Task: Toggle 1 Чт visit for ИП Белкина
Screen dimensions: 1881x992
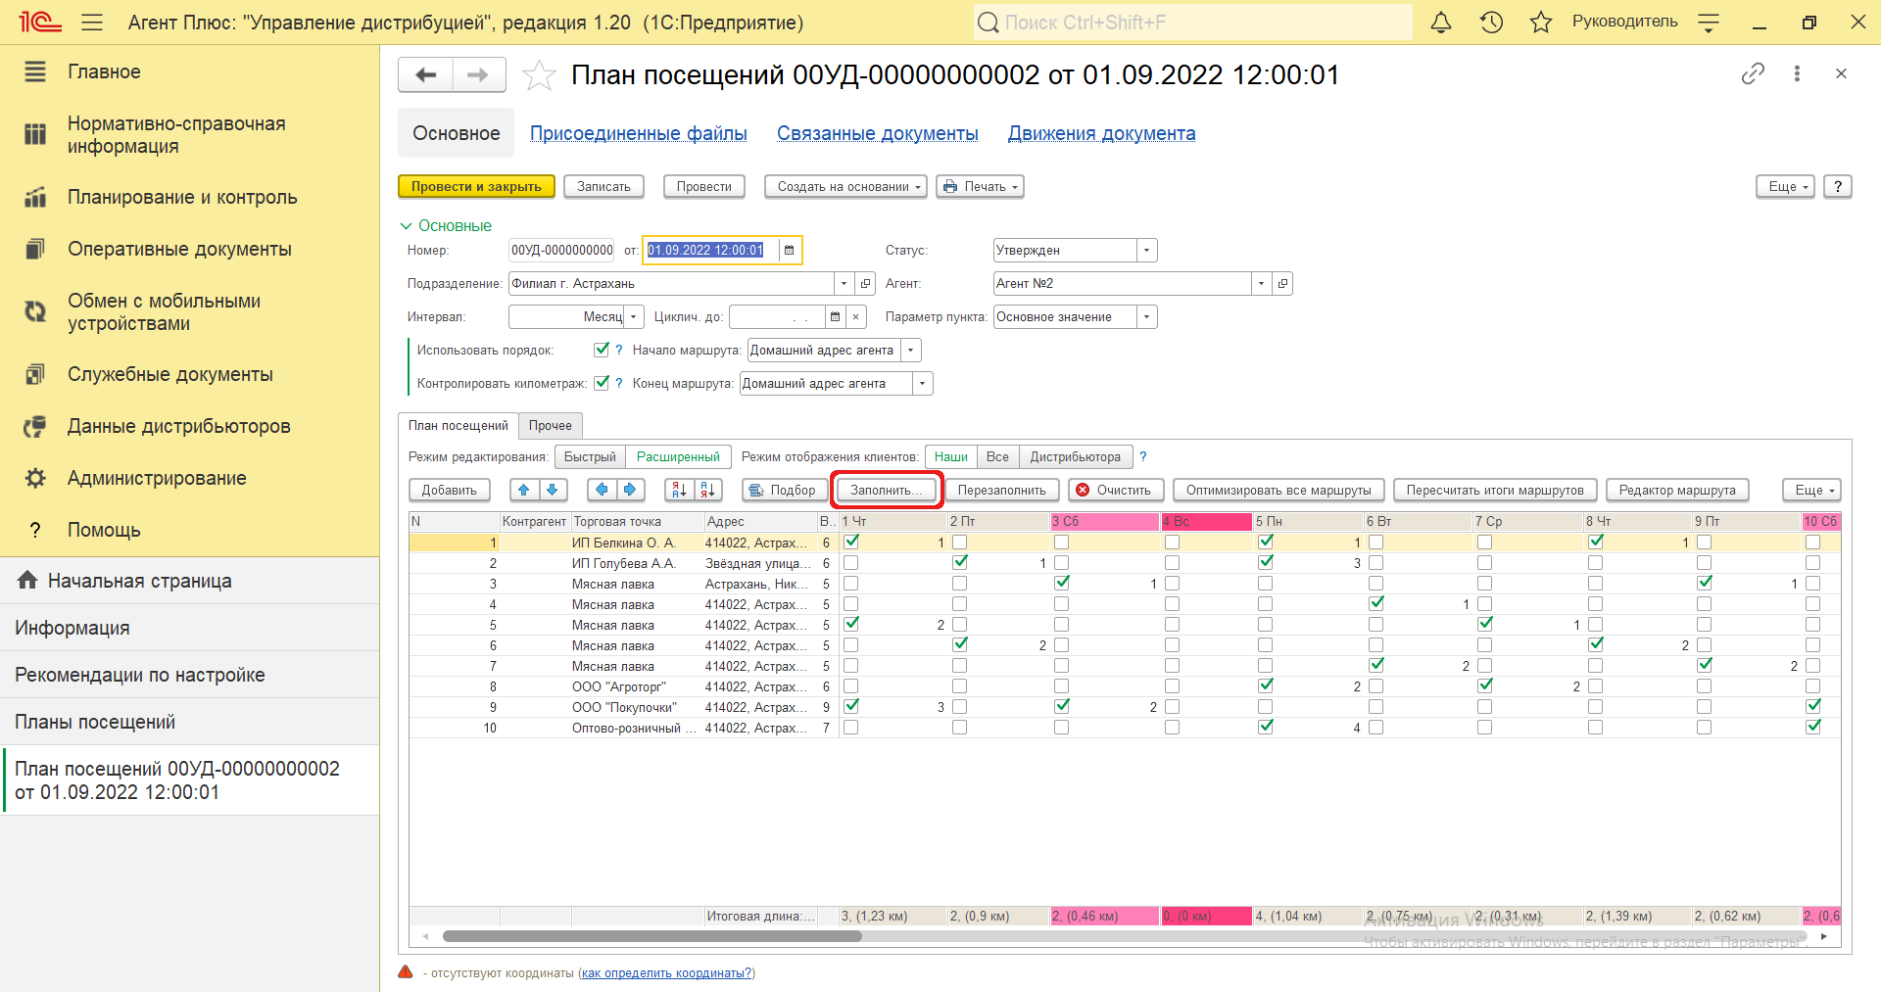Action: click(x=851, y=542)
